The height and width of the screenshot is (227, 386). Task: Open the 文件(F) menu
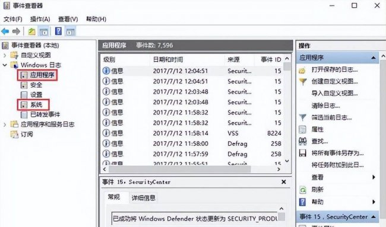pyautogui.click(x=13, y=19)
